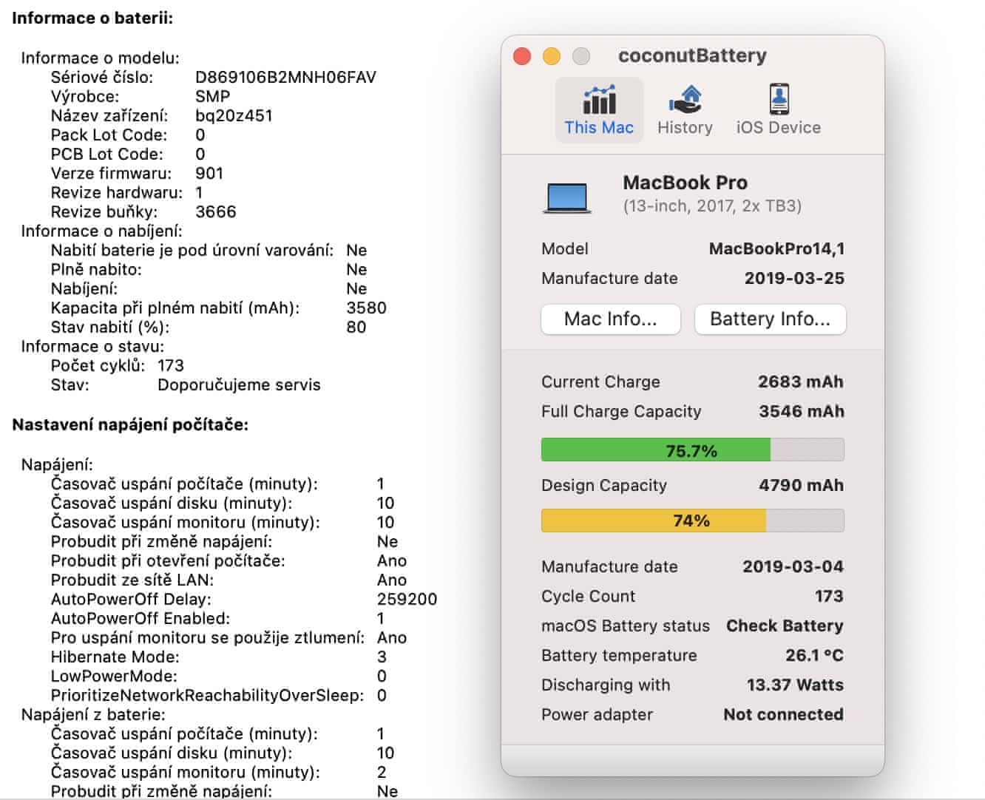The width and height of the screenshot is (985, 800).
Task: Switch to the iOS Device tab
Action: point(778,109)
